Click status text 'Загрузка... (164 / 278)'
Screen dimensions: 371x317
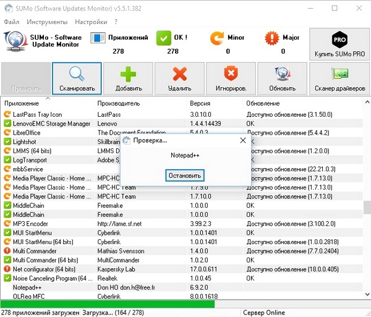coord(113,313)
